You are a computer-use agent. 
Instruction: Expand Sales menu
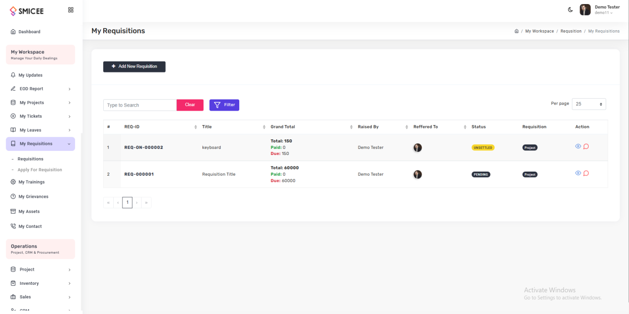[x=40, y=297]
